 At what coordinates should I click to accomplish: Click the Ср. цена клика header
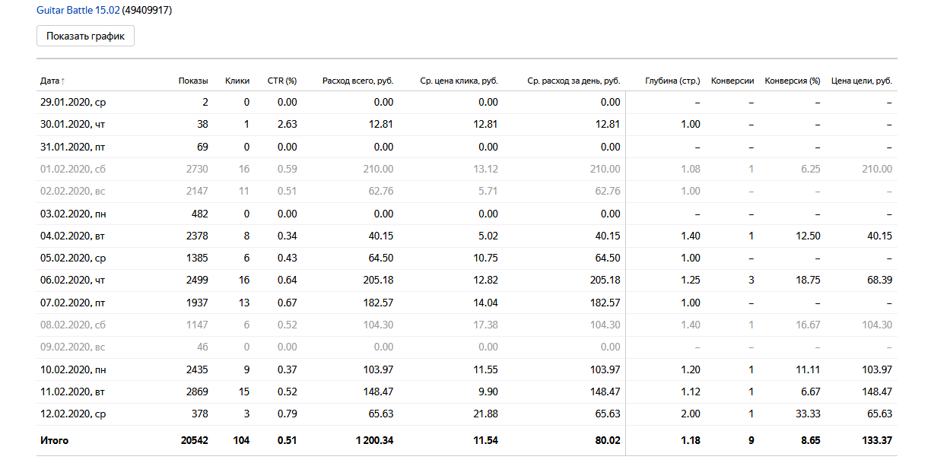459,81
